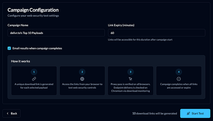Click the 'Campaign Name' label
Image resolution: width=213 pixels, height=121 pixels.
coord(18,25)
